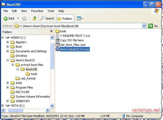Select extract-boot-files folder in tree
The width and height of the screenshot is (163, 120).
(32, 65)
